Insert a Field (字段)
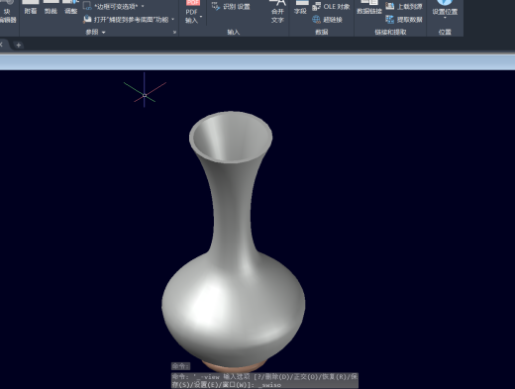515x389 pixels. click(x=300, y=8)
